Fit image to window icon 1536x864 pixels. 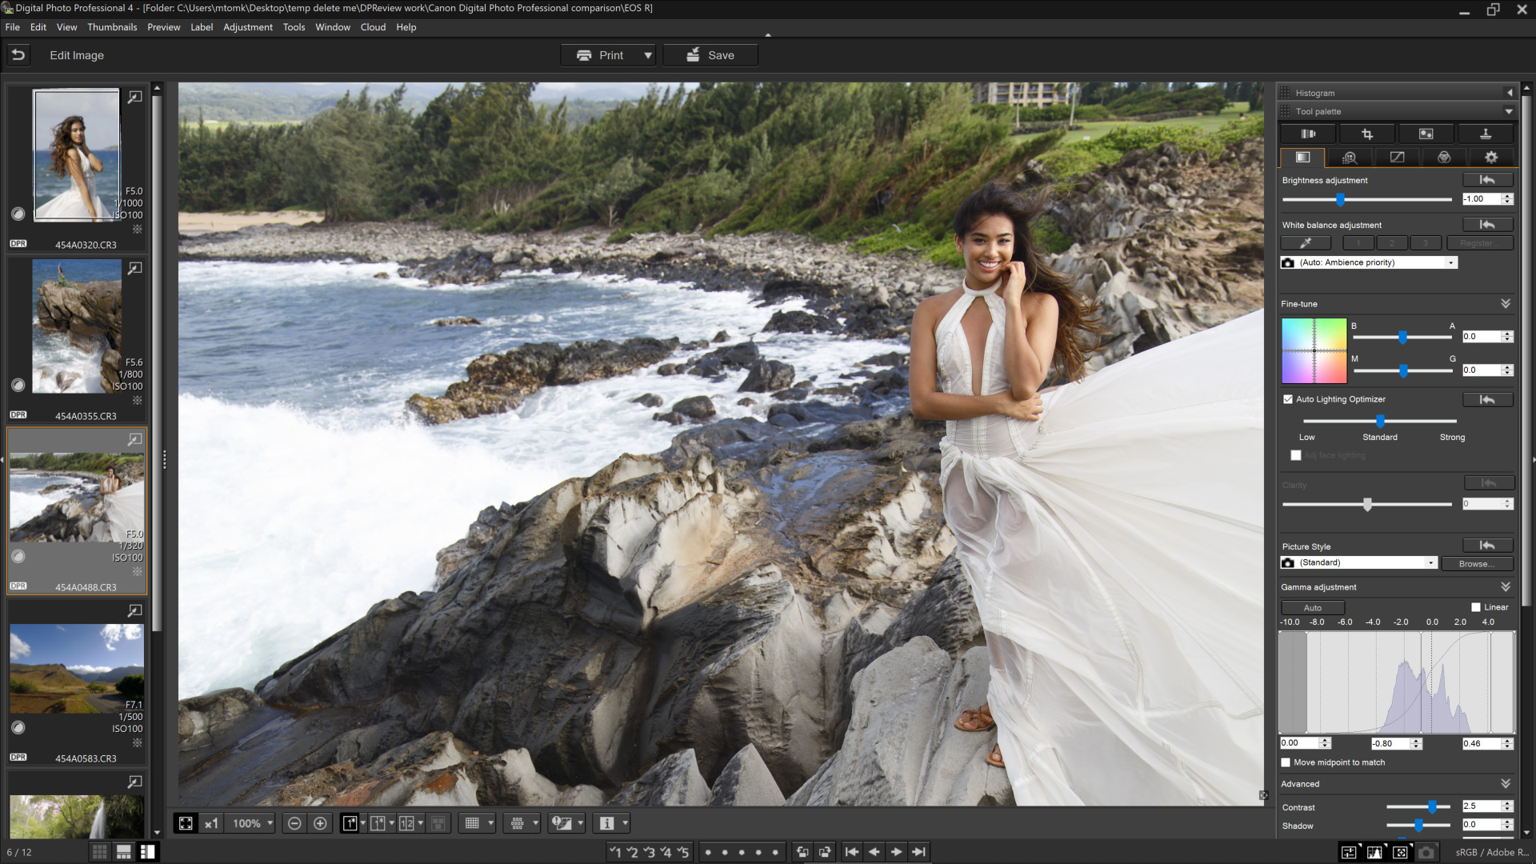186,823
